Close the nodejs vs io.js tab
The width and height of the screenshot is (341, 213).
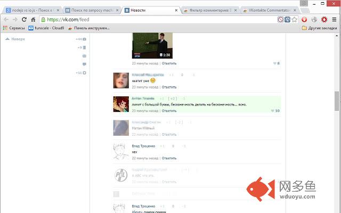point(58,10)
